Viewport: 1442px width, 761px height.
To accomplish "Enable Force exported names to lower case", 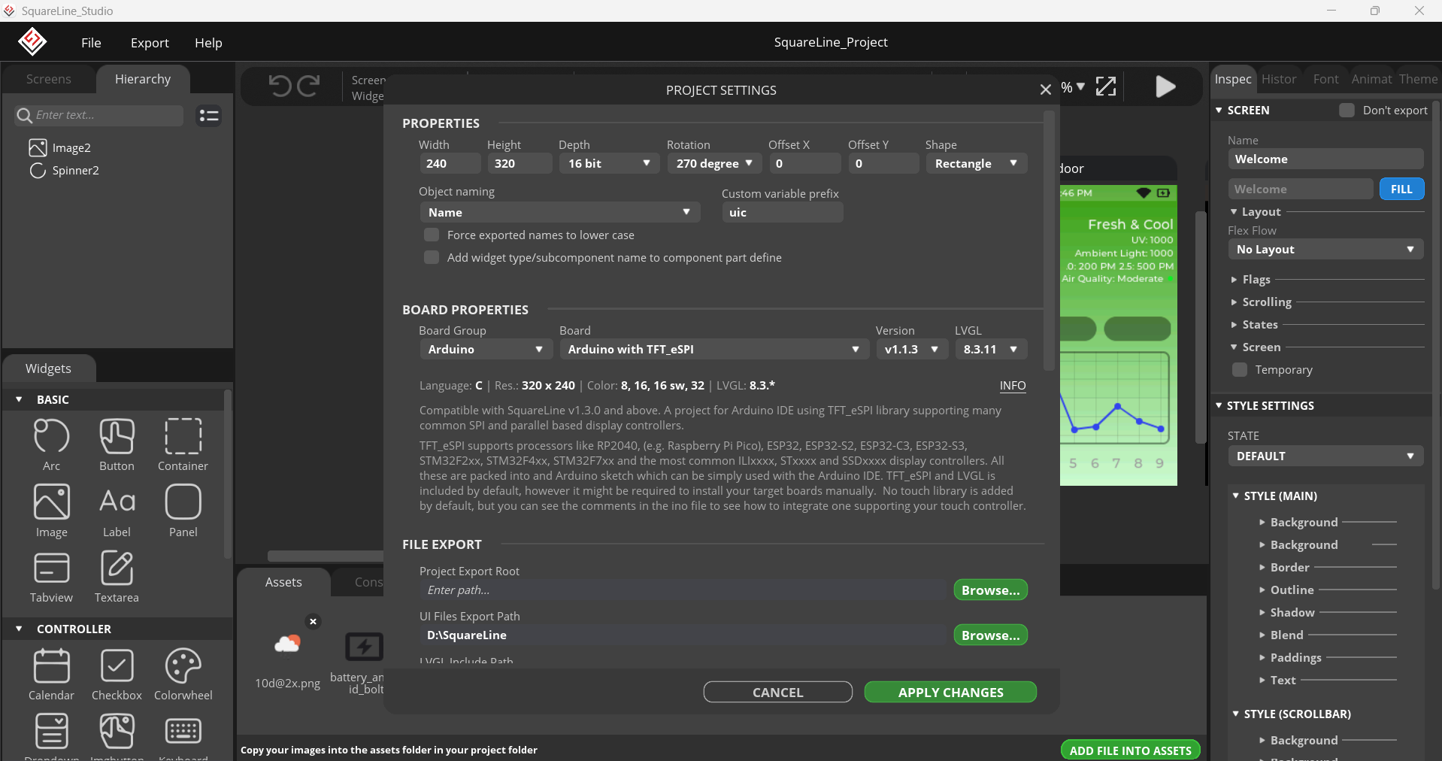I will point(432,235).
